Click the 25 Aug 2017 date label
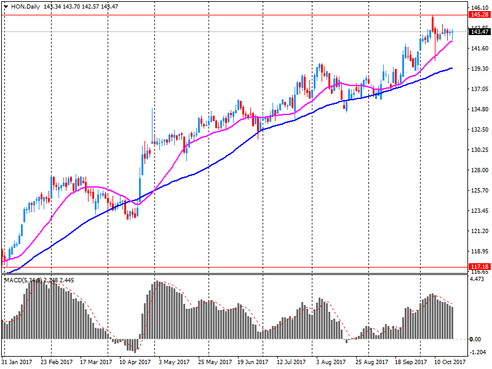492x369 pixels. click(x=371, y=362)
